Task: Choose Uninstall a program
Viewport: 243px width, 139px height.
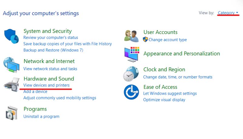Action: [41, 117]
